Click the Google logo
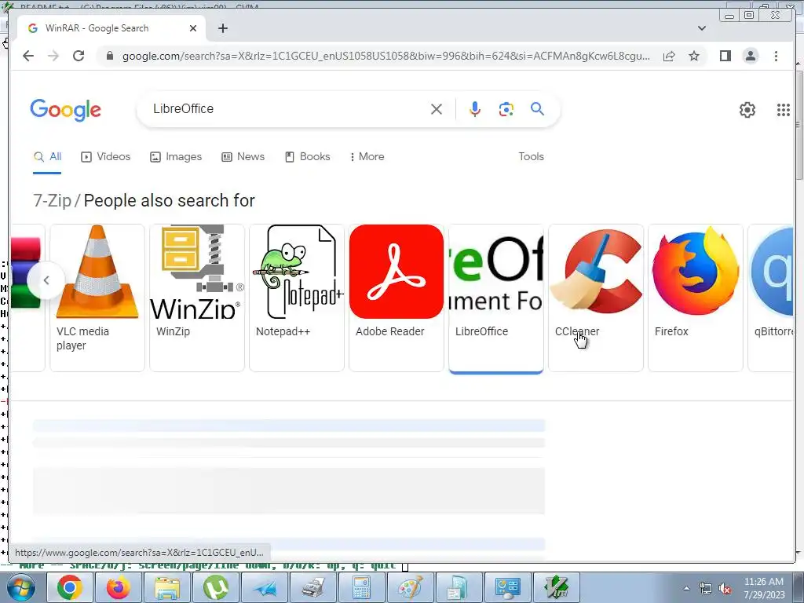The height and width of the screenshot is (603, 804). (x=66, y=110)
